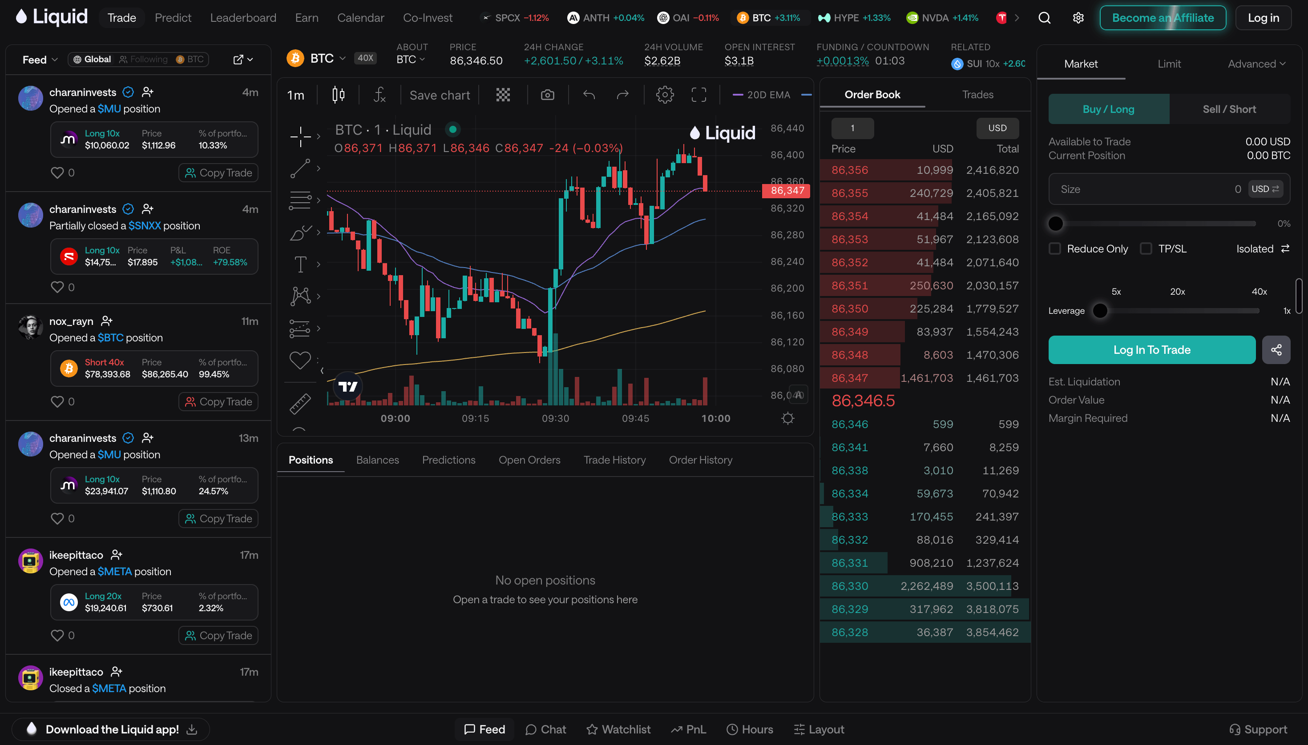Click Save chart button
The height and width of the screenshot is (745, 1308).
pos(440,95)
